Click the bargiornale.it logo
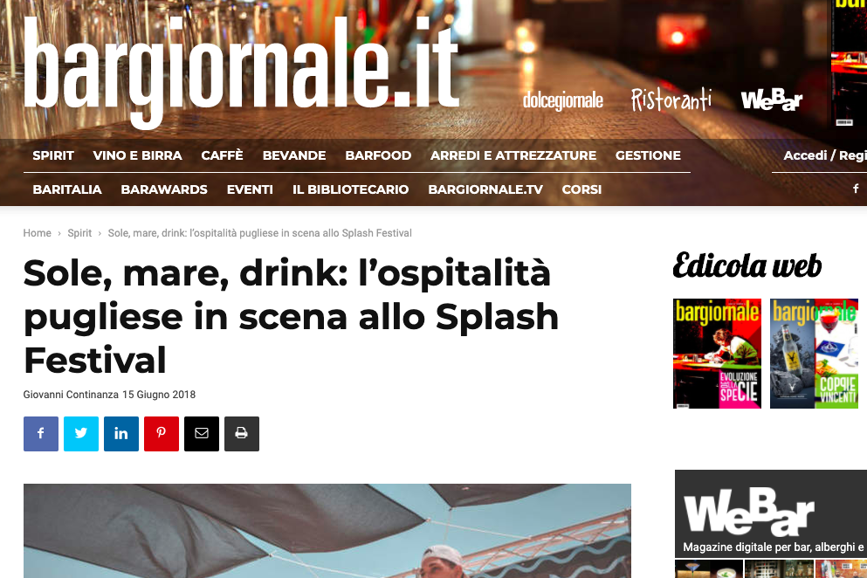The width and height of the screenshot is (867, 578). tap(242, 71)
